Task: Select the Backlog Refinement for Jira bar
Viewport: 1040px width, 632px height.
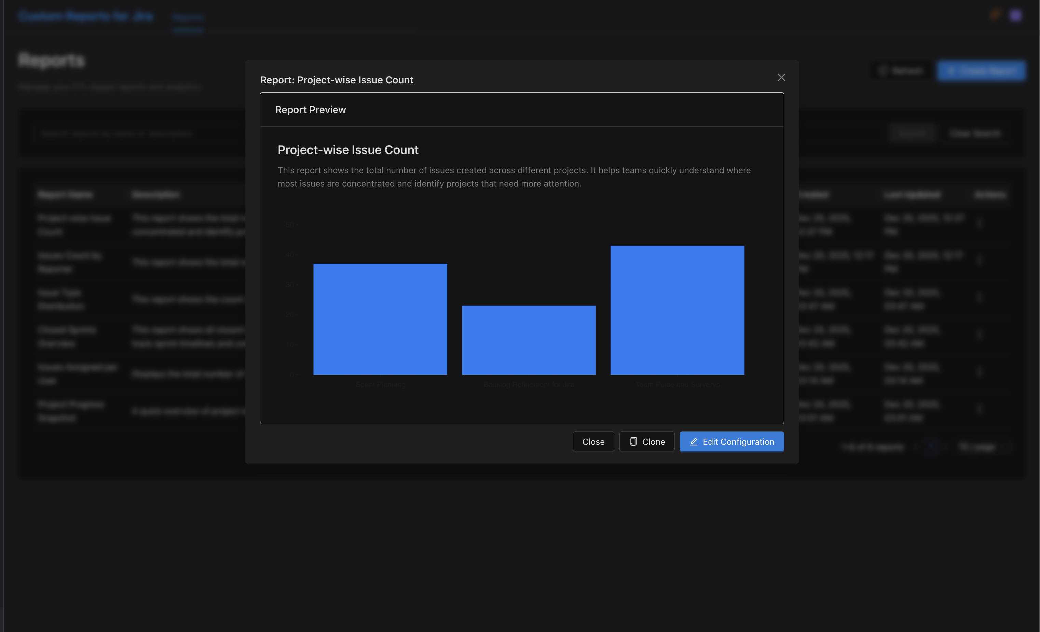Action: pos(529,340)
